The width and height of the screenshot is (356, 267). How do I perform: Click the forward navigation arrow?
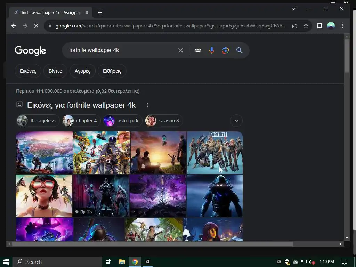pyautogui.click(x=25, y=26)
